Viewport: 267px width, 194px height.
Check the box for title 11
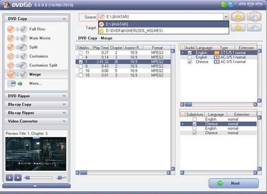click(x=81, y=53)
